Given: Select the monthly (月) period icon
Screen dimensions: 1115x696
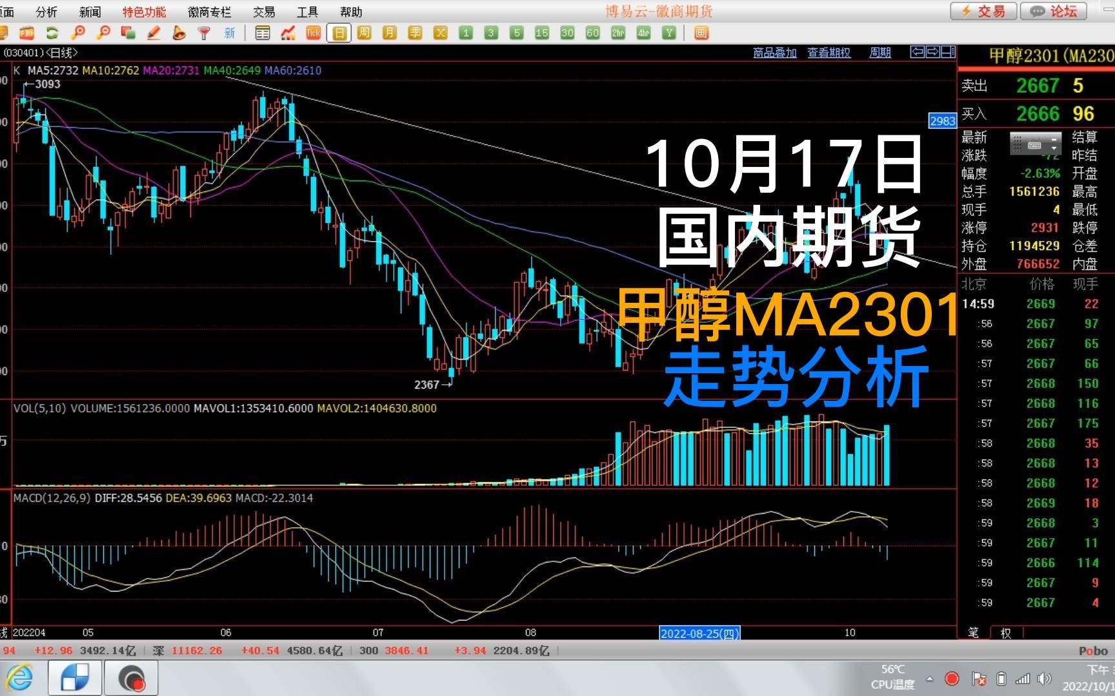Looking at the screenshot, I should pos(390,33).
